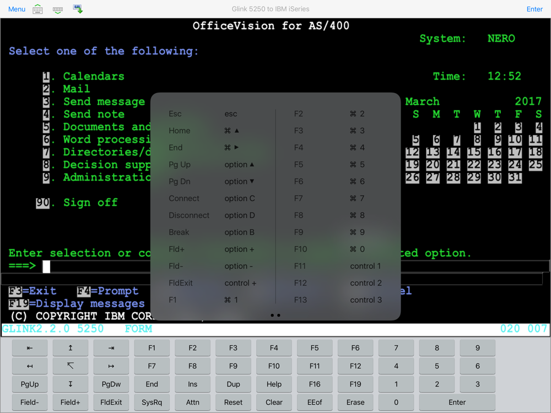The width and height of the screenshot is (551, 413).
Task: Tap the Connect shortcut row in overlay
Action: click(212, 198)
